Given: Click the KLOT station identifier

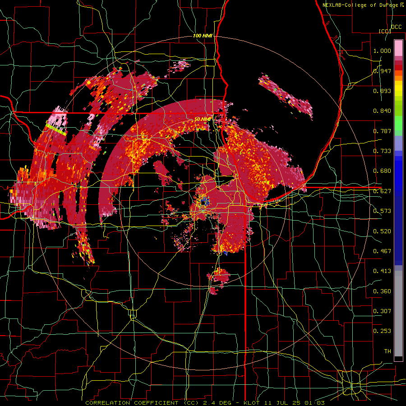Looking at the screenshot, I should (252, 403).
